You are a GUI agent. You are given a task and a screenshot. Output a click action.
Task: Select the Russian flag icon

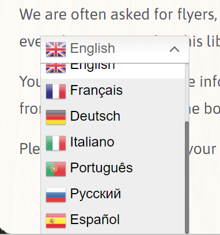coord(56,195)
